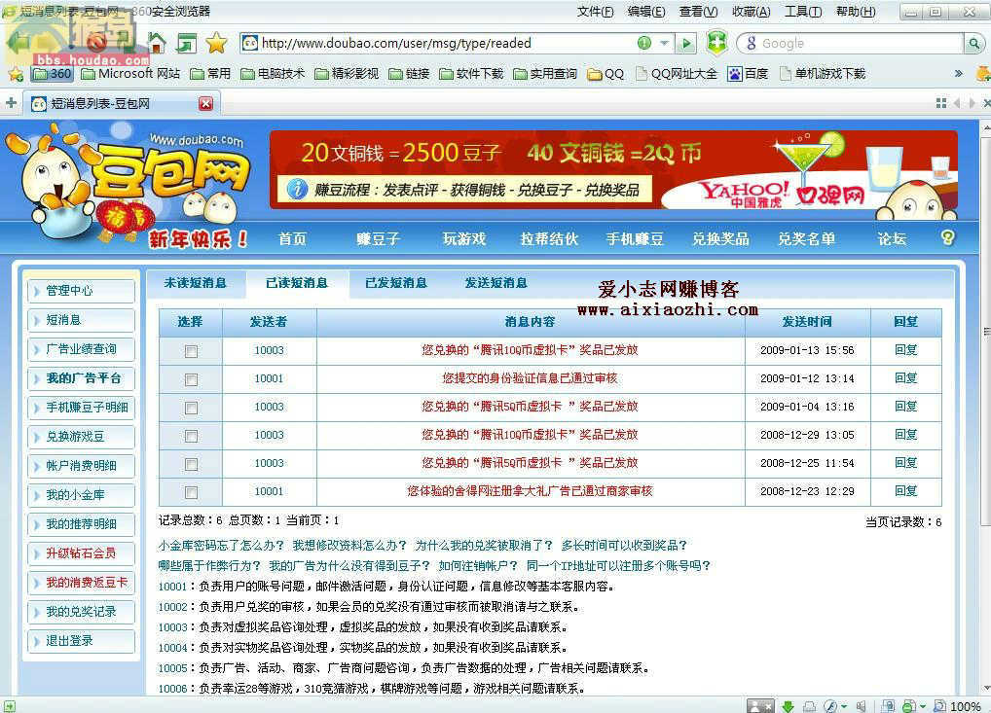Open 论坛 in navigation bar
Viewport: 991px width, 713px height.
click(892, 238)
